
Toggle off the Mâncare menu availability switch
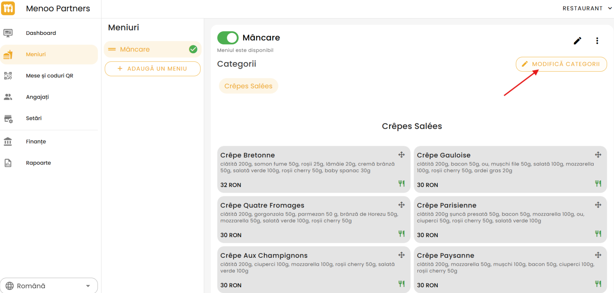coord(228,38)
